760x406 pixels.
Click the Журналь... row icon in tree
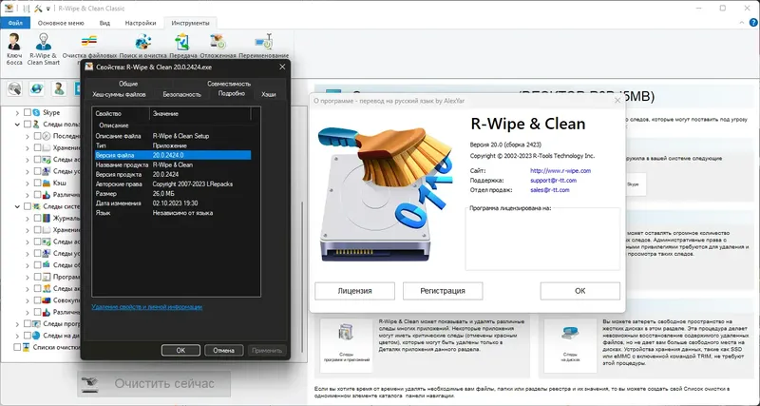47,219
